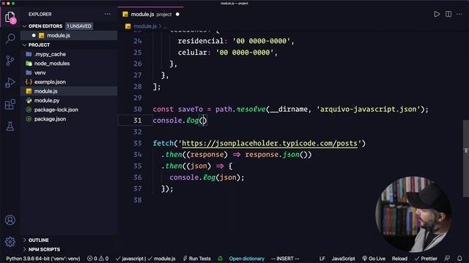Open Explorer Views and More Actions ellipsis
The height and width of the screenshot is (263, 469).
(108, 14)
